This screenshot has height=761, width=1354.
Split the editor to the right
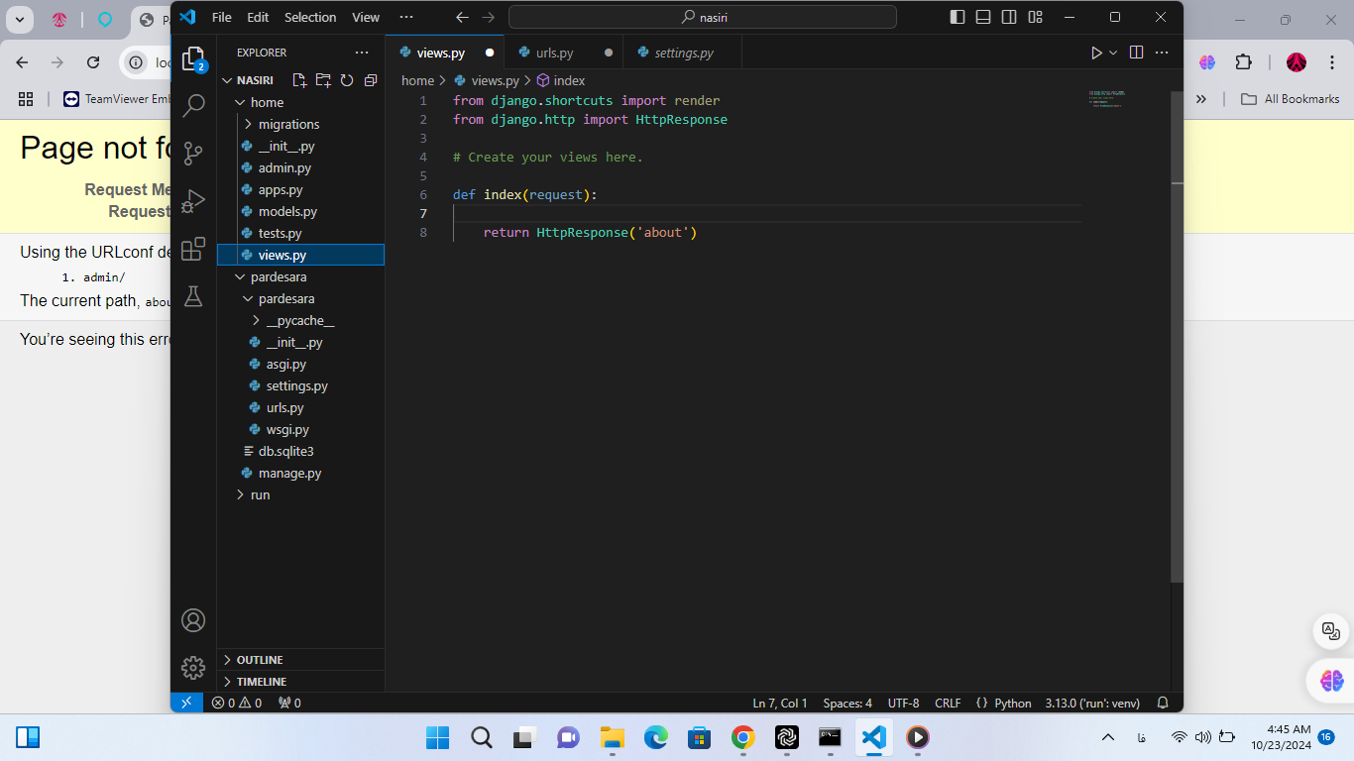[1137, 53]
